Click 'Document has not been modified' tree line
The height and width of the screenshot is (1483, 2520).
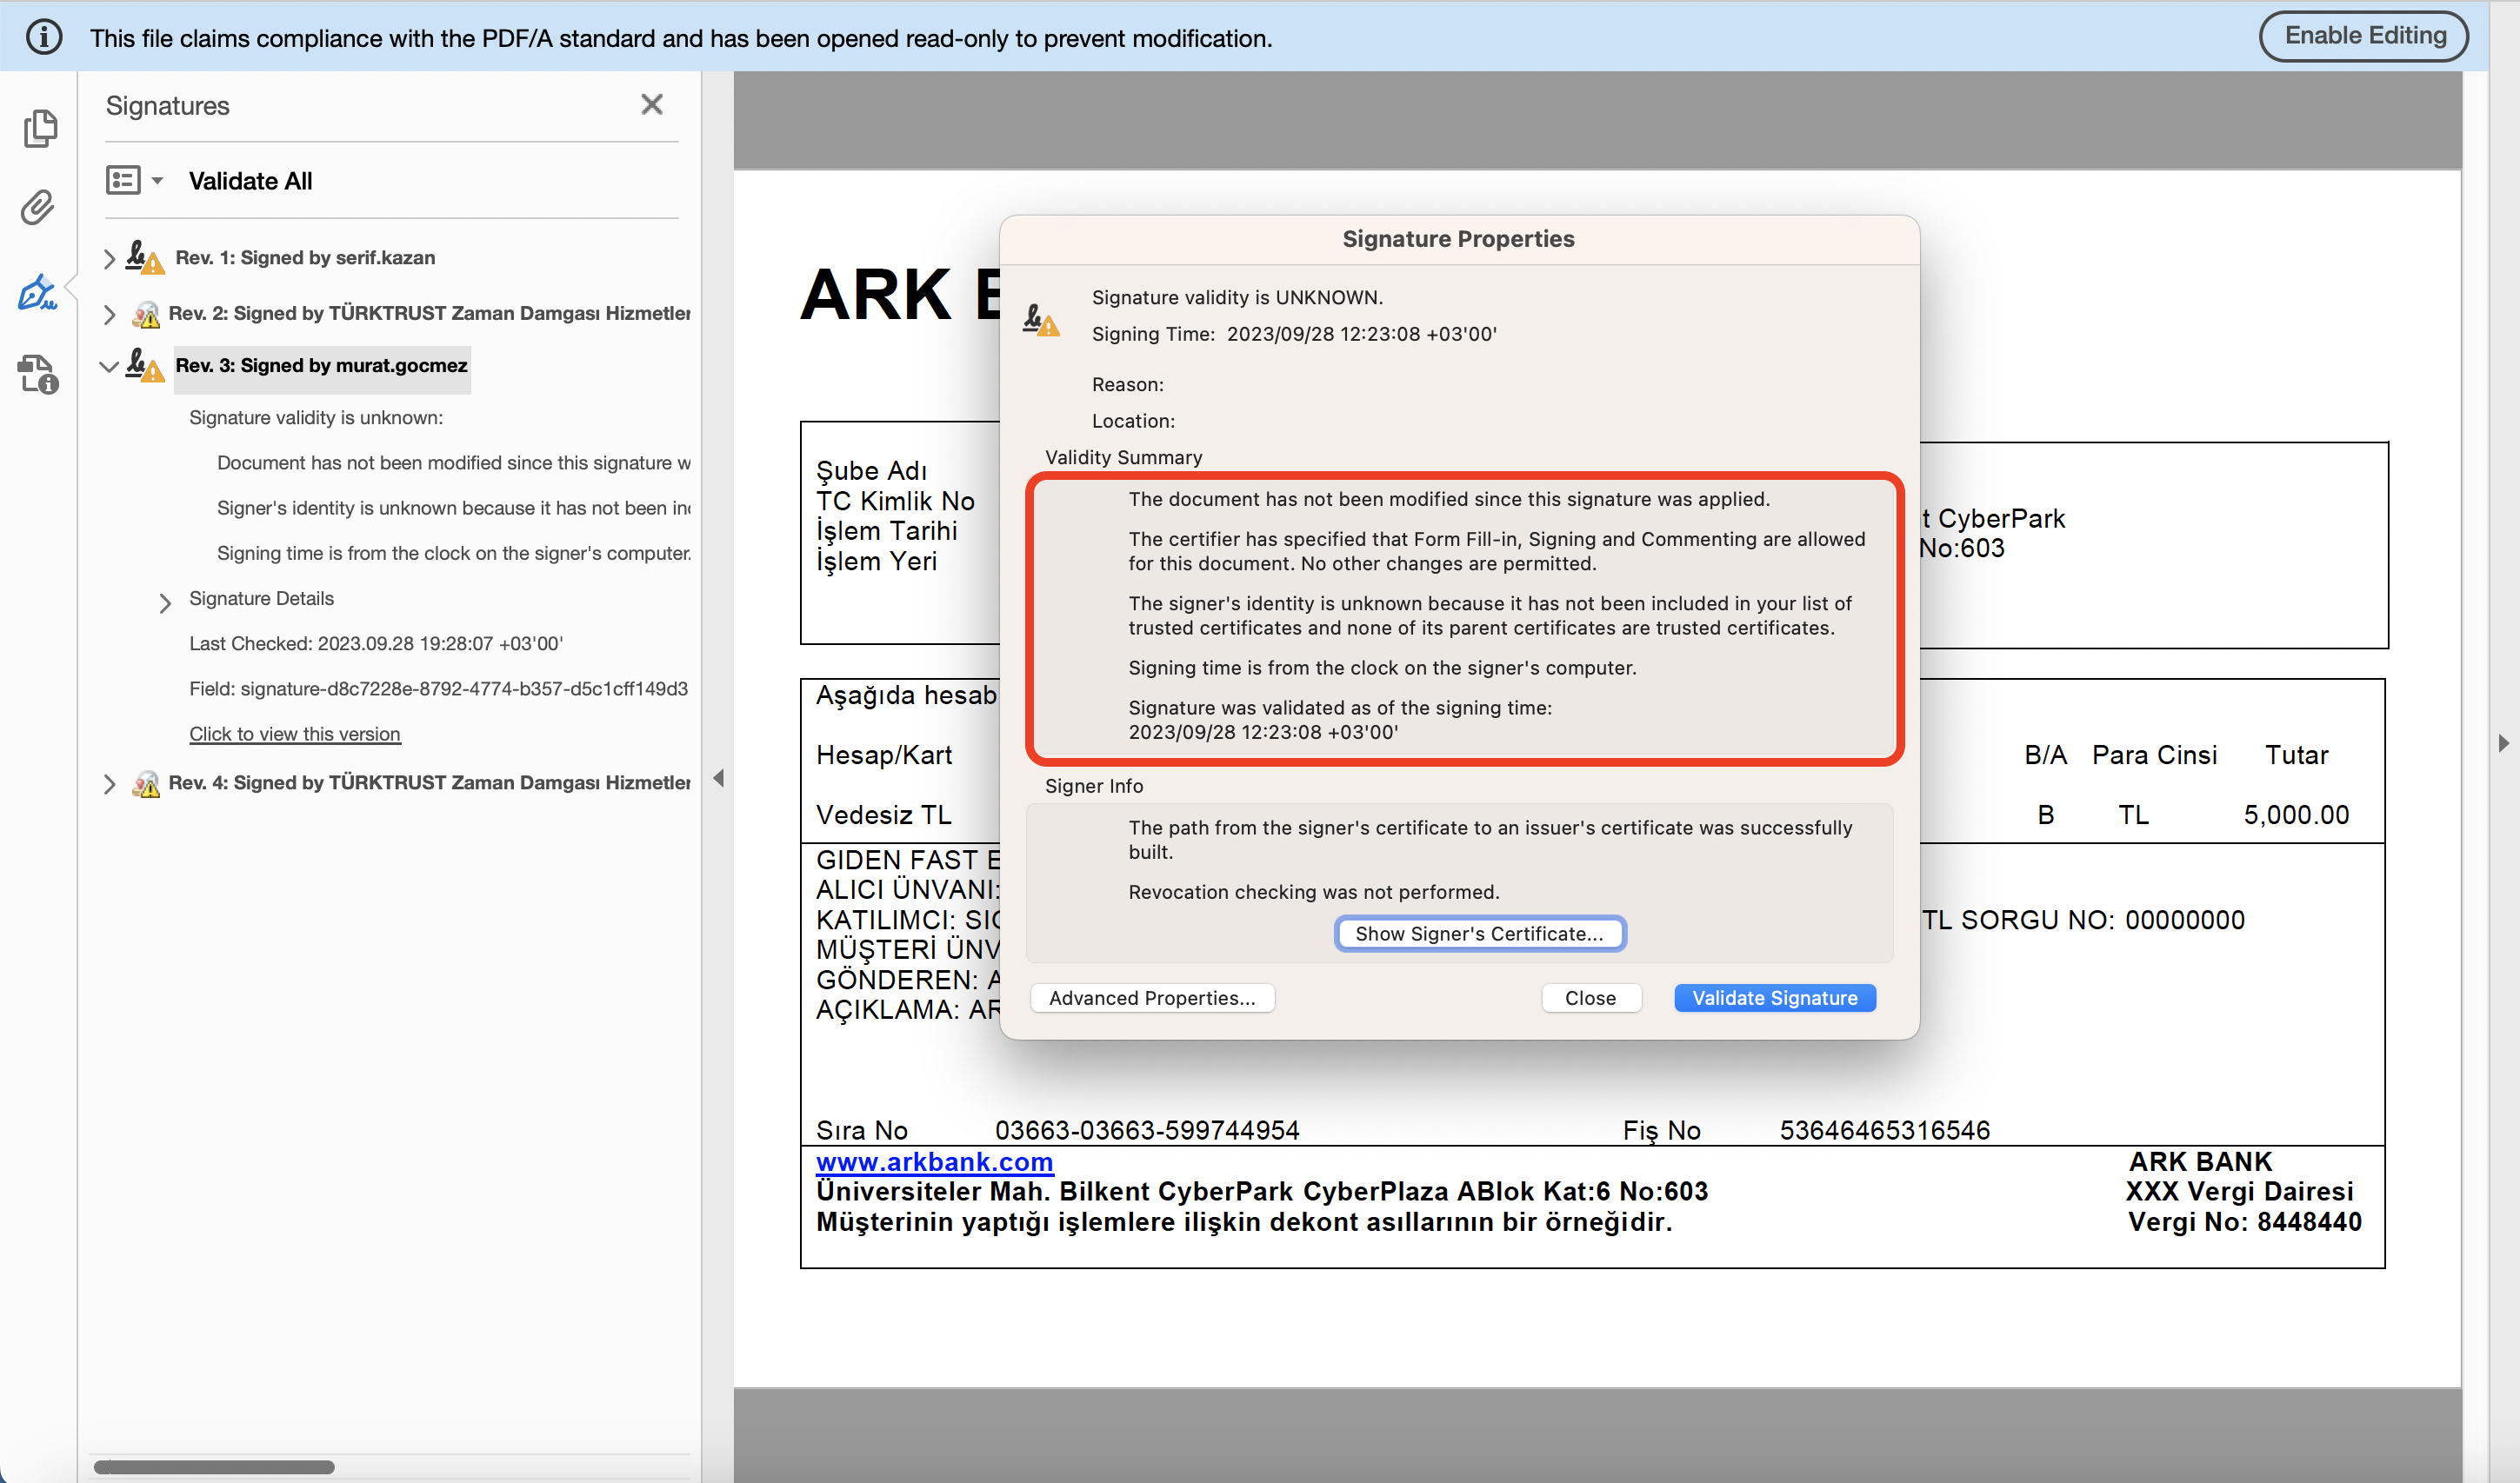[454, 463]
